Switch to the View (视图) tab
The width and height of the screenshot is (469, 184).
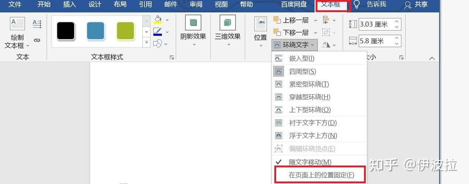(221, 4)
